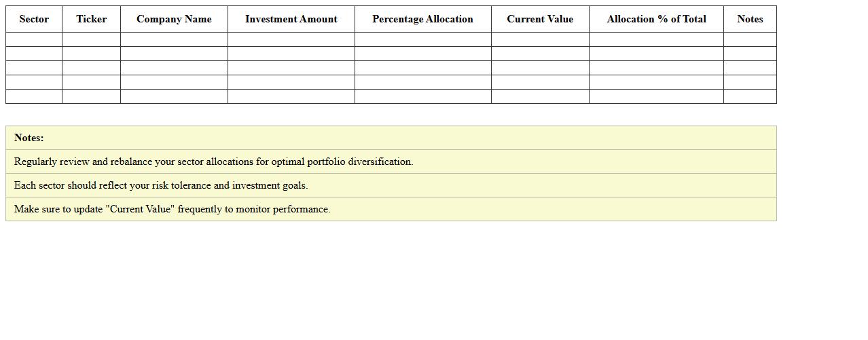Click the first empty cell under Sector
This screenshot has height=340, width=868.
(34, 39)
